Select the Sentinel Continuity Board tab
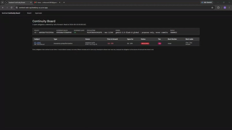Viewport: 232px width, 130px height. [18, 2]
